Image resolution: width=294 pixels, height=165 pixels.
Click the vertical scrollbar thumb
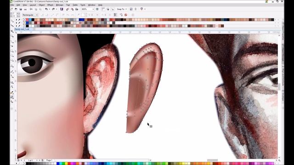click(x=279, y=87)
